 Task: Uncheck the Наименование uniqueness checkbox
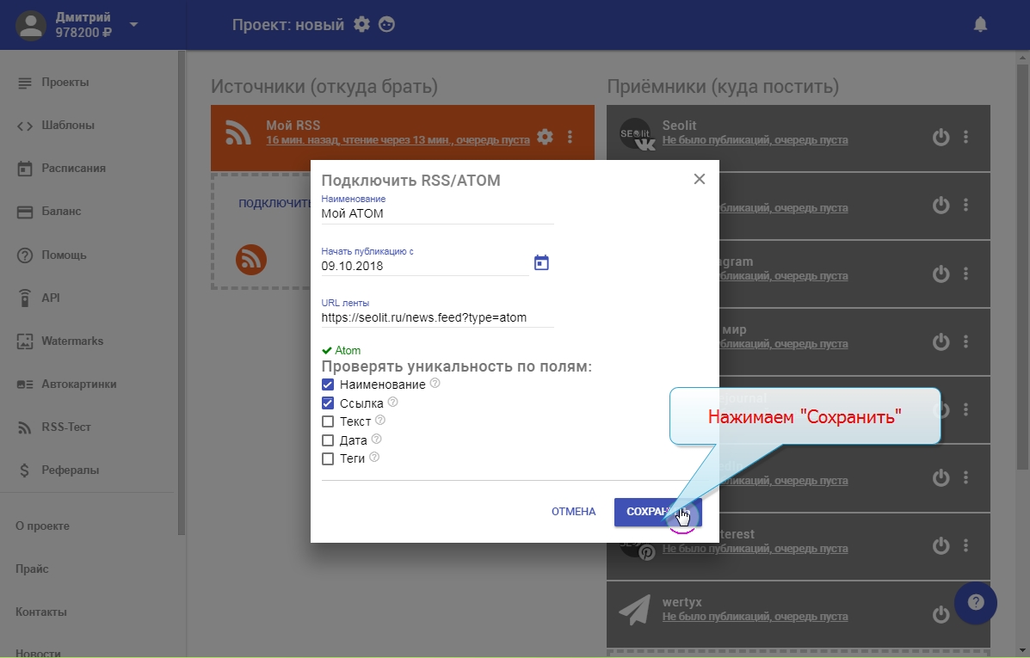(328, 384)
